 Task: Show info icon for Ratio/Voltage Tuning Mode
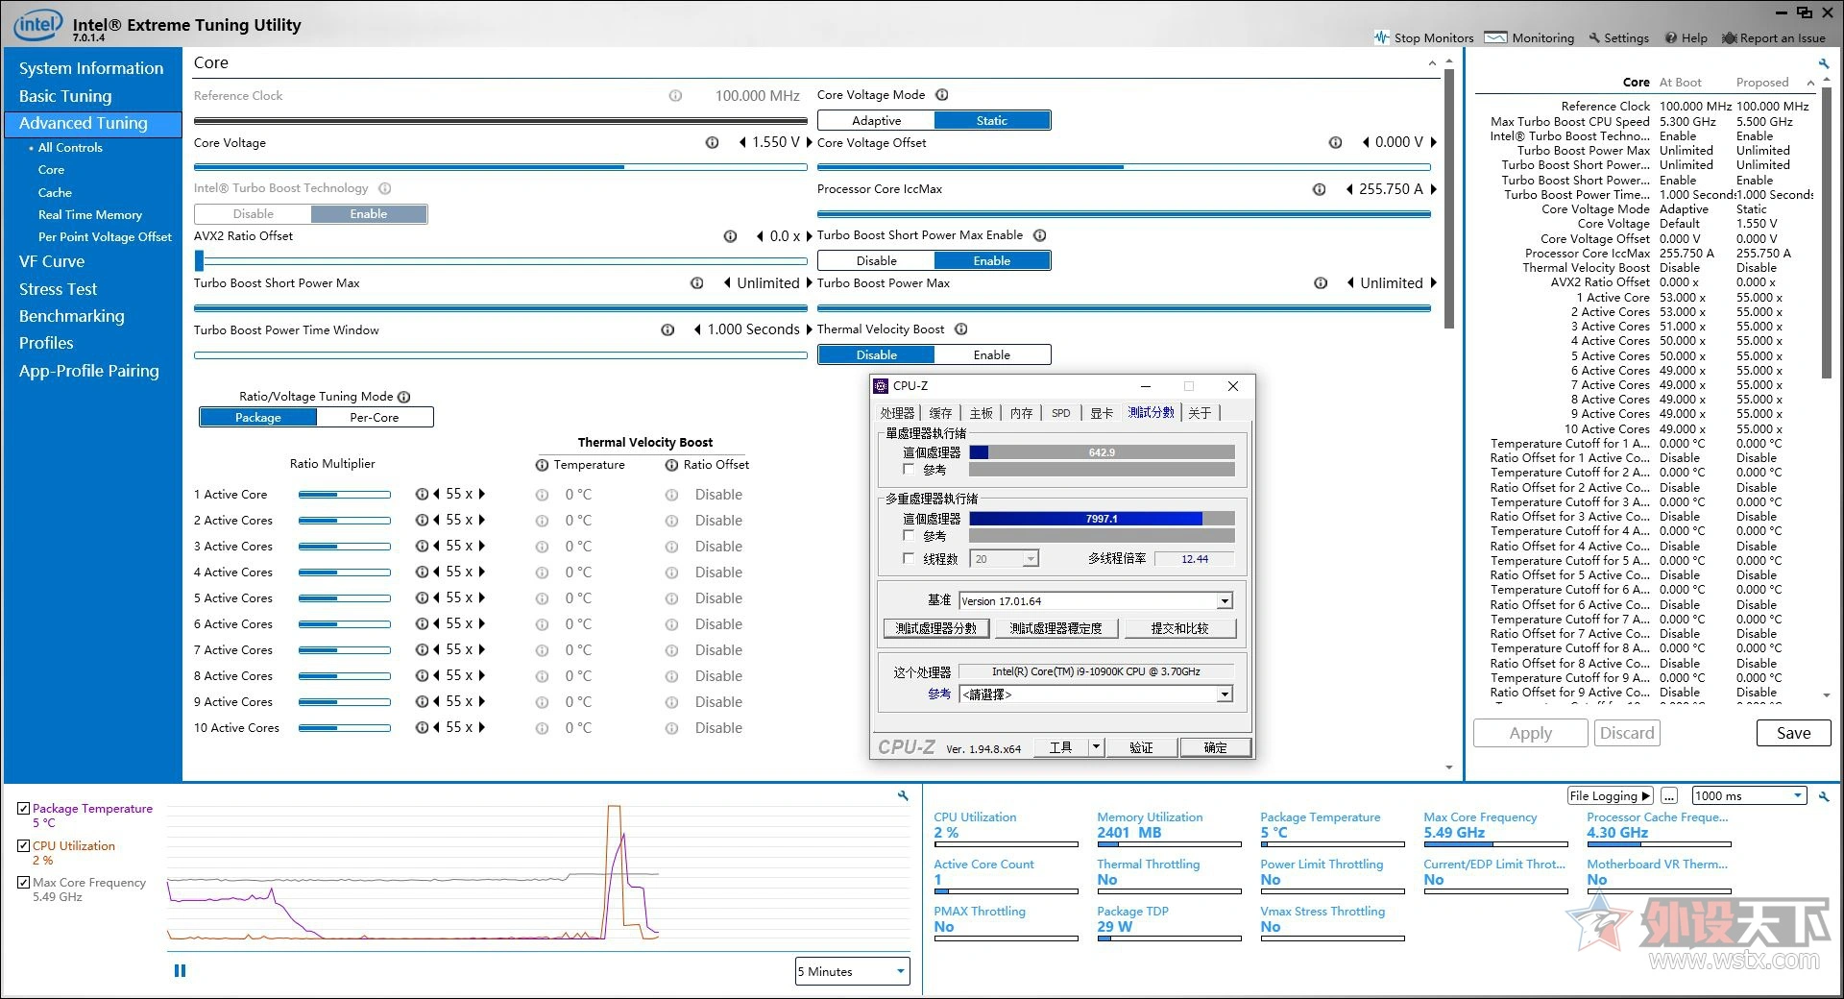(x=404, y=397)
